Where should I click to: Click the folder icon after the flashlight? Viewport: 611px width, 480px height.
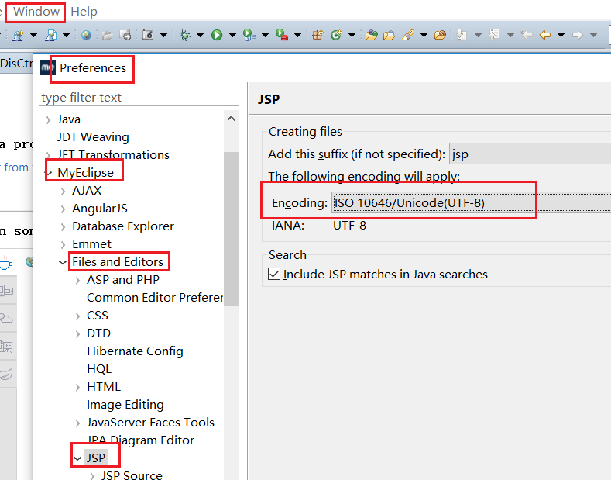440,36
